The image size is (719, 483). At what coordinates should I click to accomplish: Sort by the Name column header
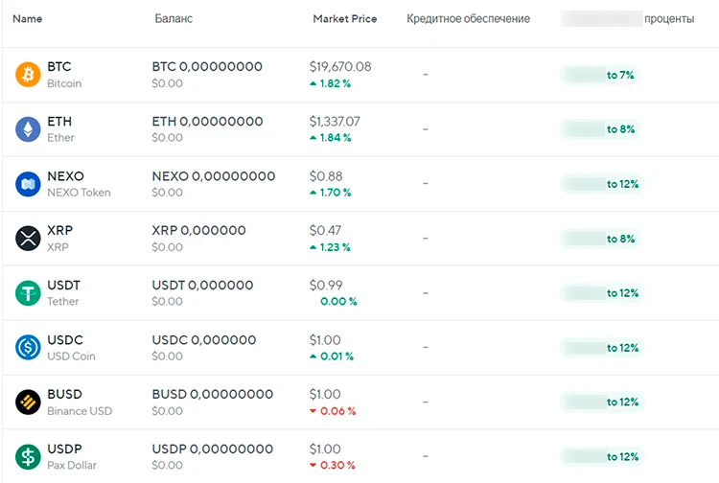tap(27, 19)
